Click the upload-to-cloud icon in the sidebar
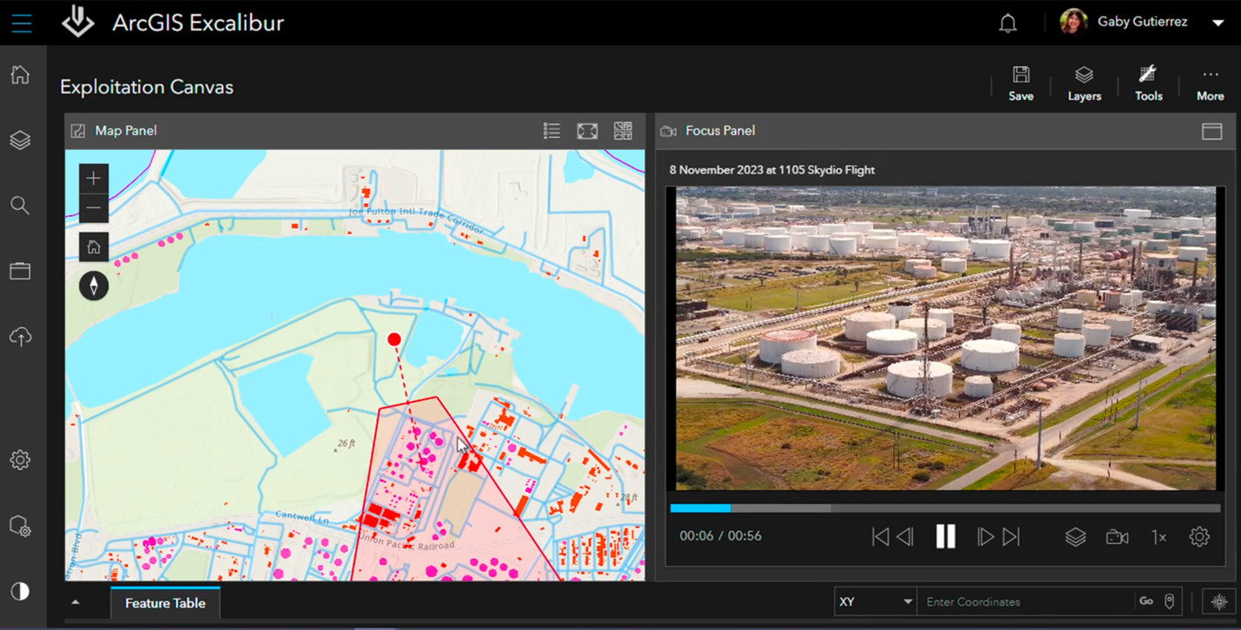This screenshot has height=630, width=1241. pyautogui.click(x=21, y=336)
